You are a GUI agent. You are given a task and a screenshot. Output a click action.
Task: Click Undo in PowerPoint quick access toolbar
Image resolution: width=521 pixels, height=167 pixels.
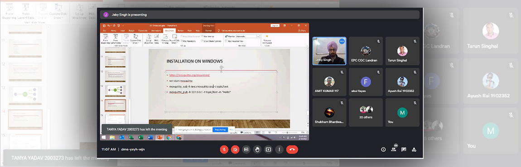pos(109,26)
